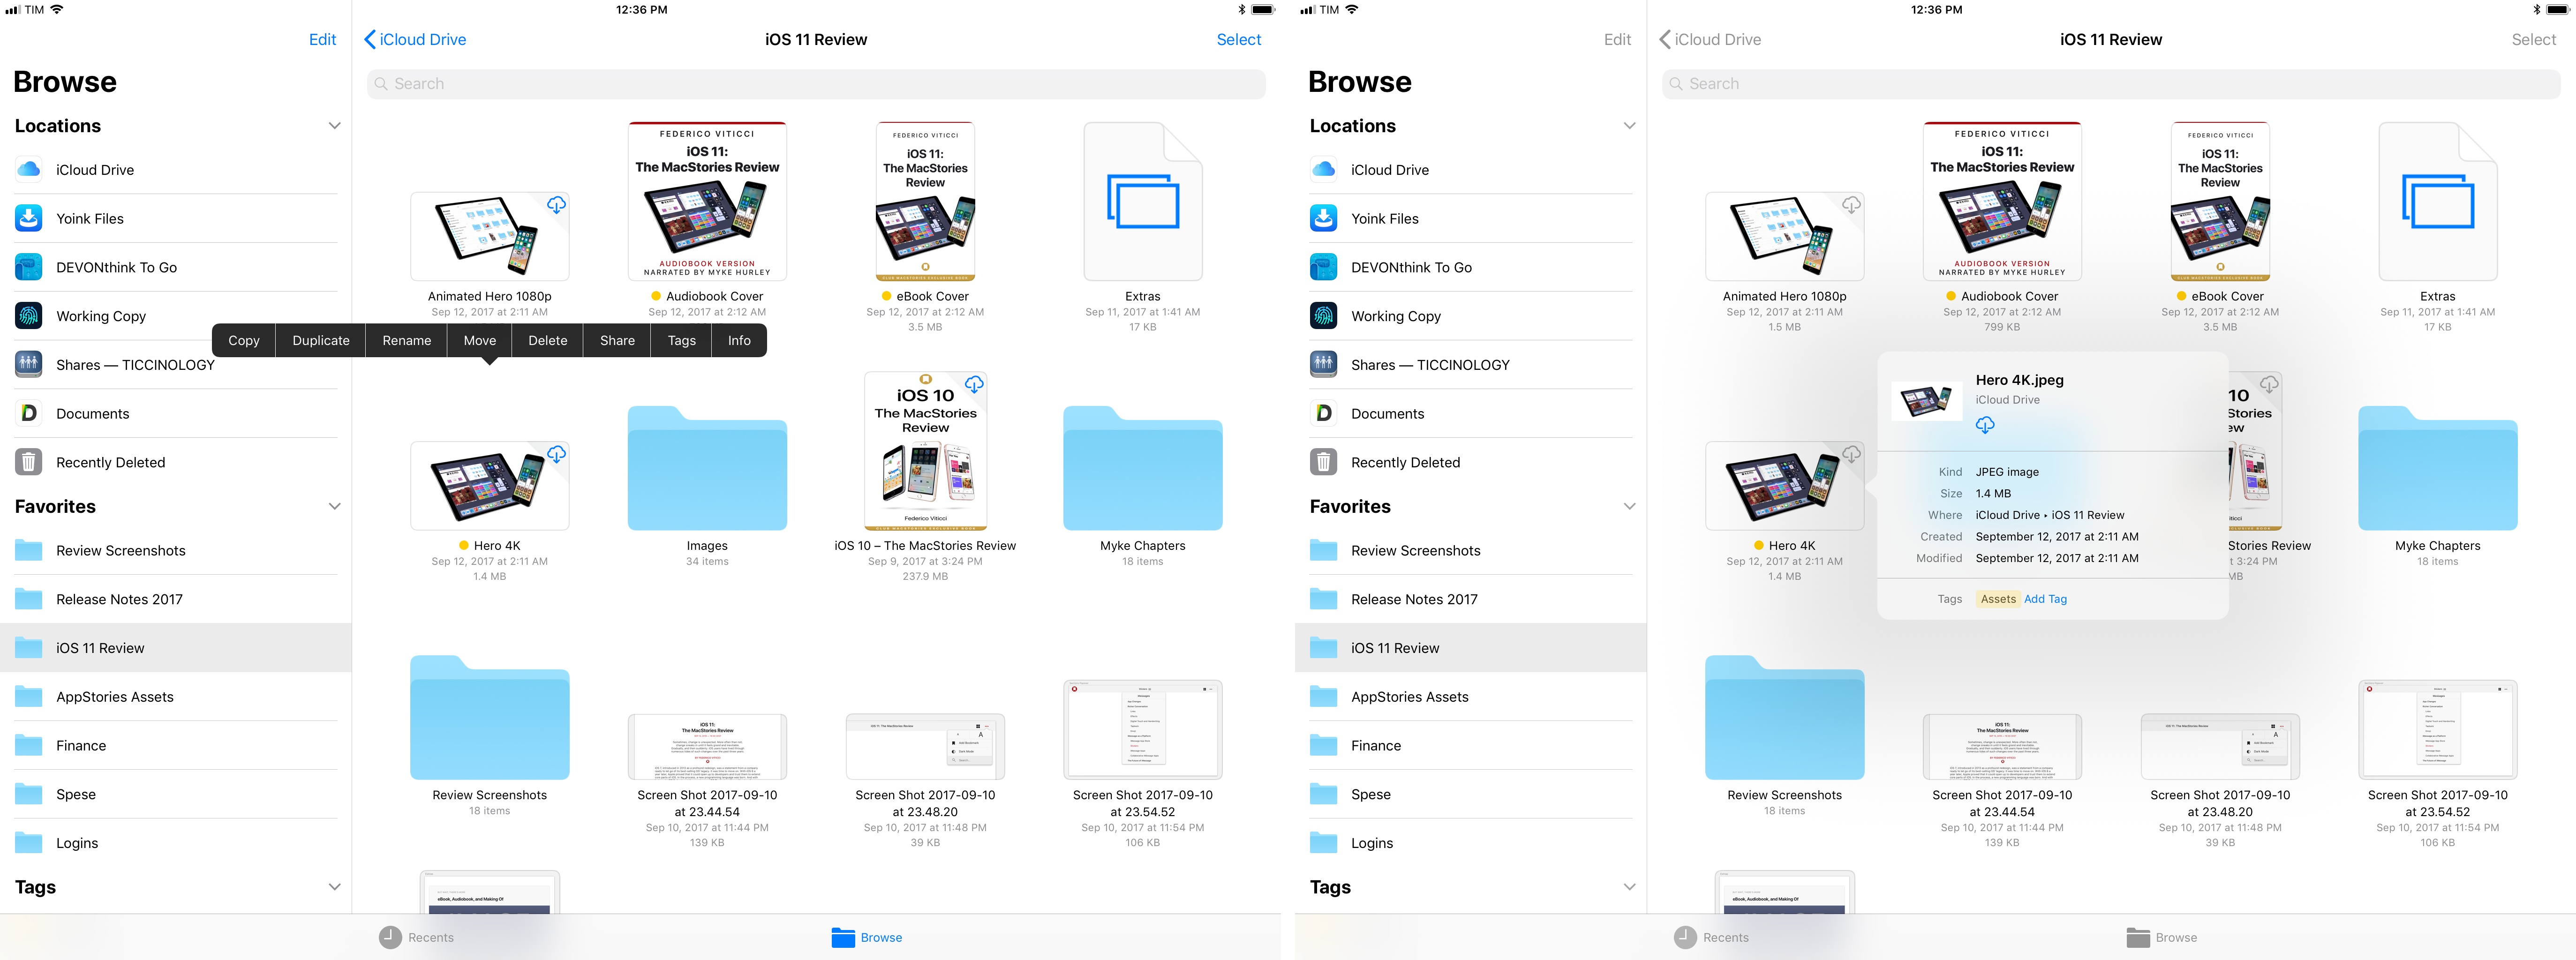Viewport: 2576px width, 960px height.
Task: Choose Move from the context menu
Action: [480, 341]
